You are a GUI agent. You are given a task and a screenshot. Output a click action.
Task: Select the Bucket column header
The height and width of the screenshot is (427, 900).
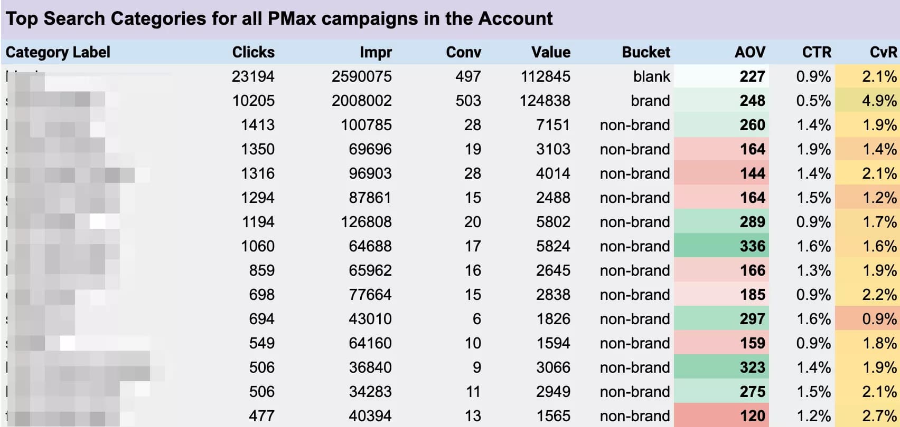645,52
